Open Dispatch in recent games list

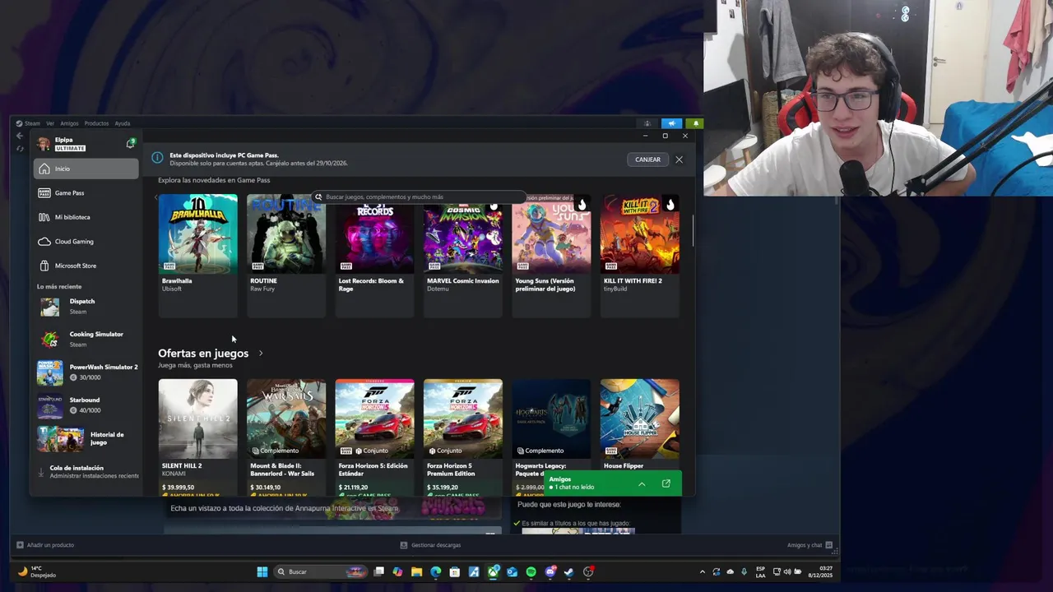point(87,307)
